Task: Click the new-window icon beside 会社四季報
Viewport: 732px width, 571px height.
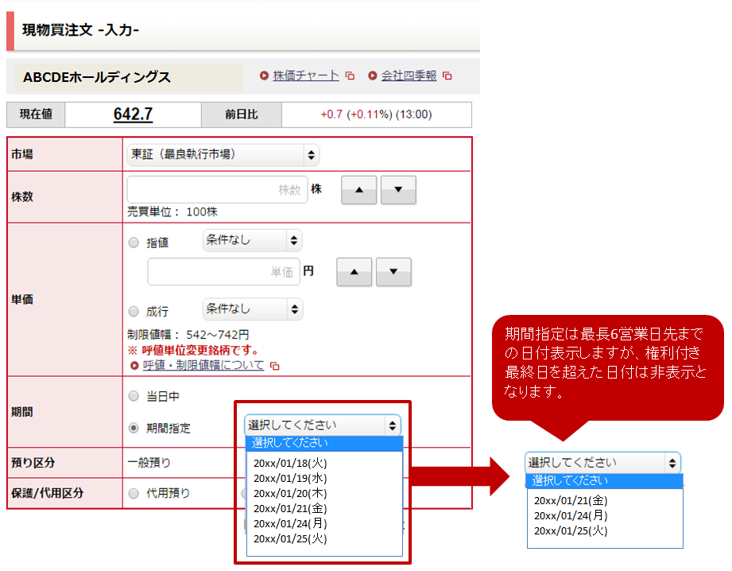Action: [x=447, y=76]
